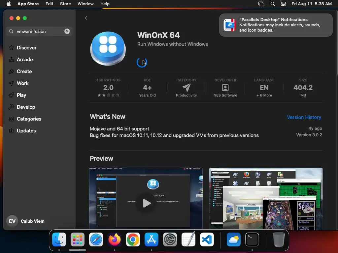The width and height of the screenshot is (338, 253).
Task: Click the download progress spinner
Action: click(x=142, y=62)
